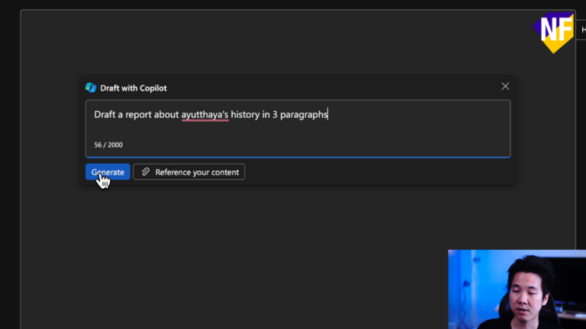This screenshot has height=329, width=586.
Task: Open Reference your content
Action: [189, 172]
